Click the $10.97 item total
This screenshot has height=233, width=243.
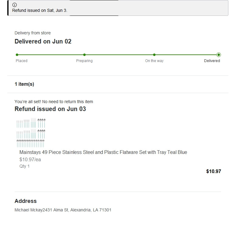pos(214,171)
